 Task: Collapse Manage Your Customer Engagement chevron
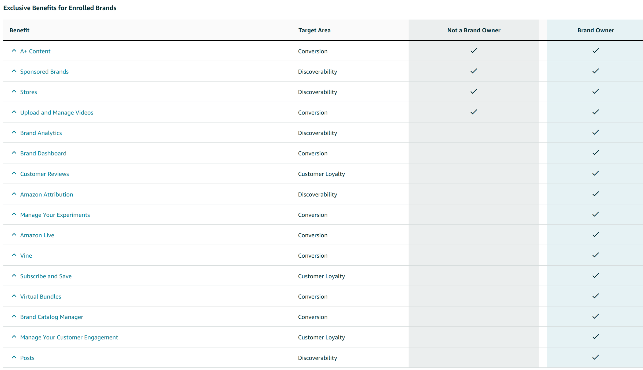14,336
